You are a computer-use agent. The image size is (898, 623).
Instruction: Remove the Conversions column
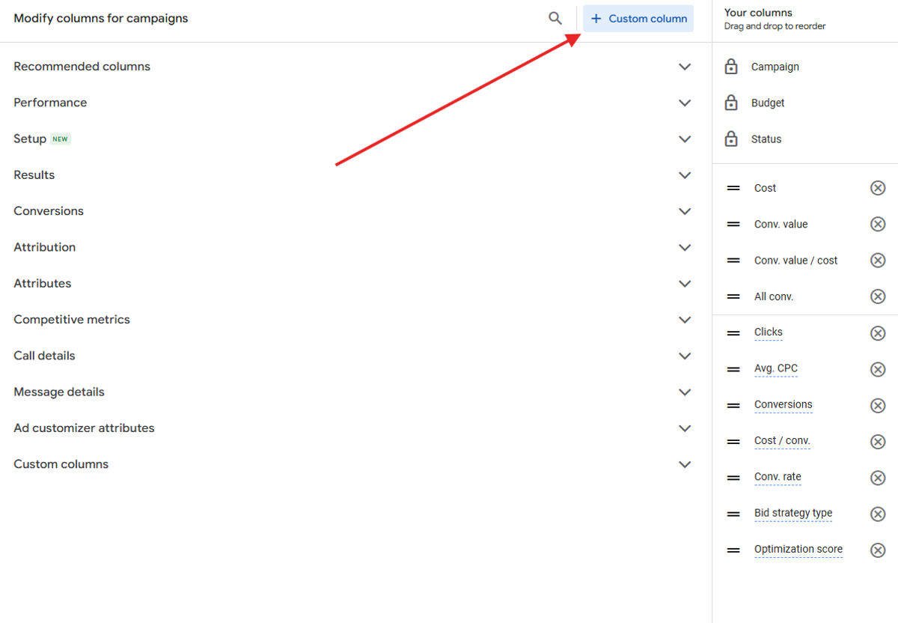click(x=878, y=405)
